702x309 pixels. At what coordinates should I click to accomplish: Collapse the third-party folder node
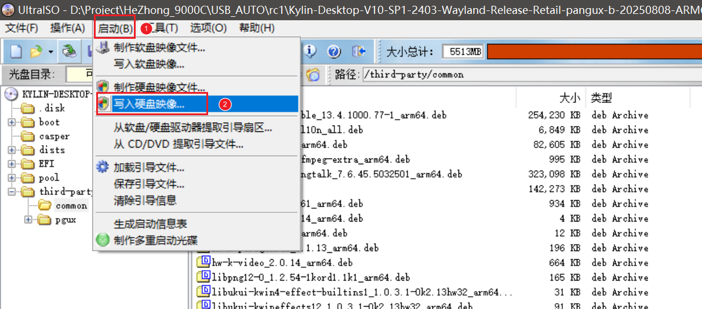(12, 192)
